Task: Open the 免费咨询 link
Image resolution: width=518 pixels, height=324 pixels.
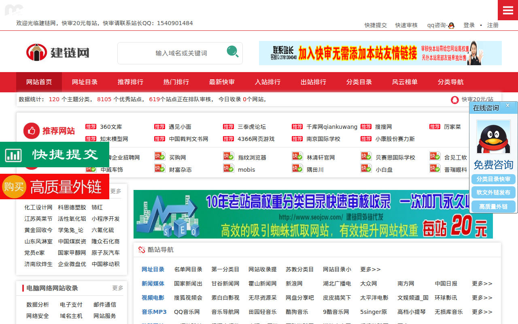Action: tap(493, 164)
